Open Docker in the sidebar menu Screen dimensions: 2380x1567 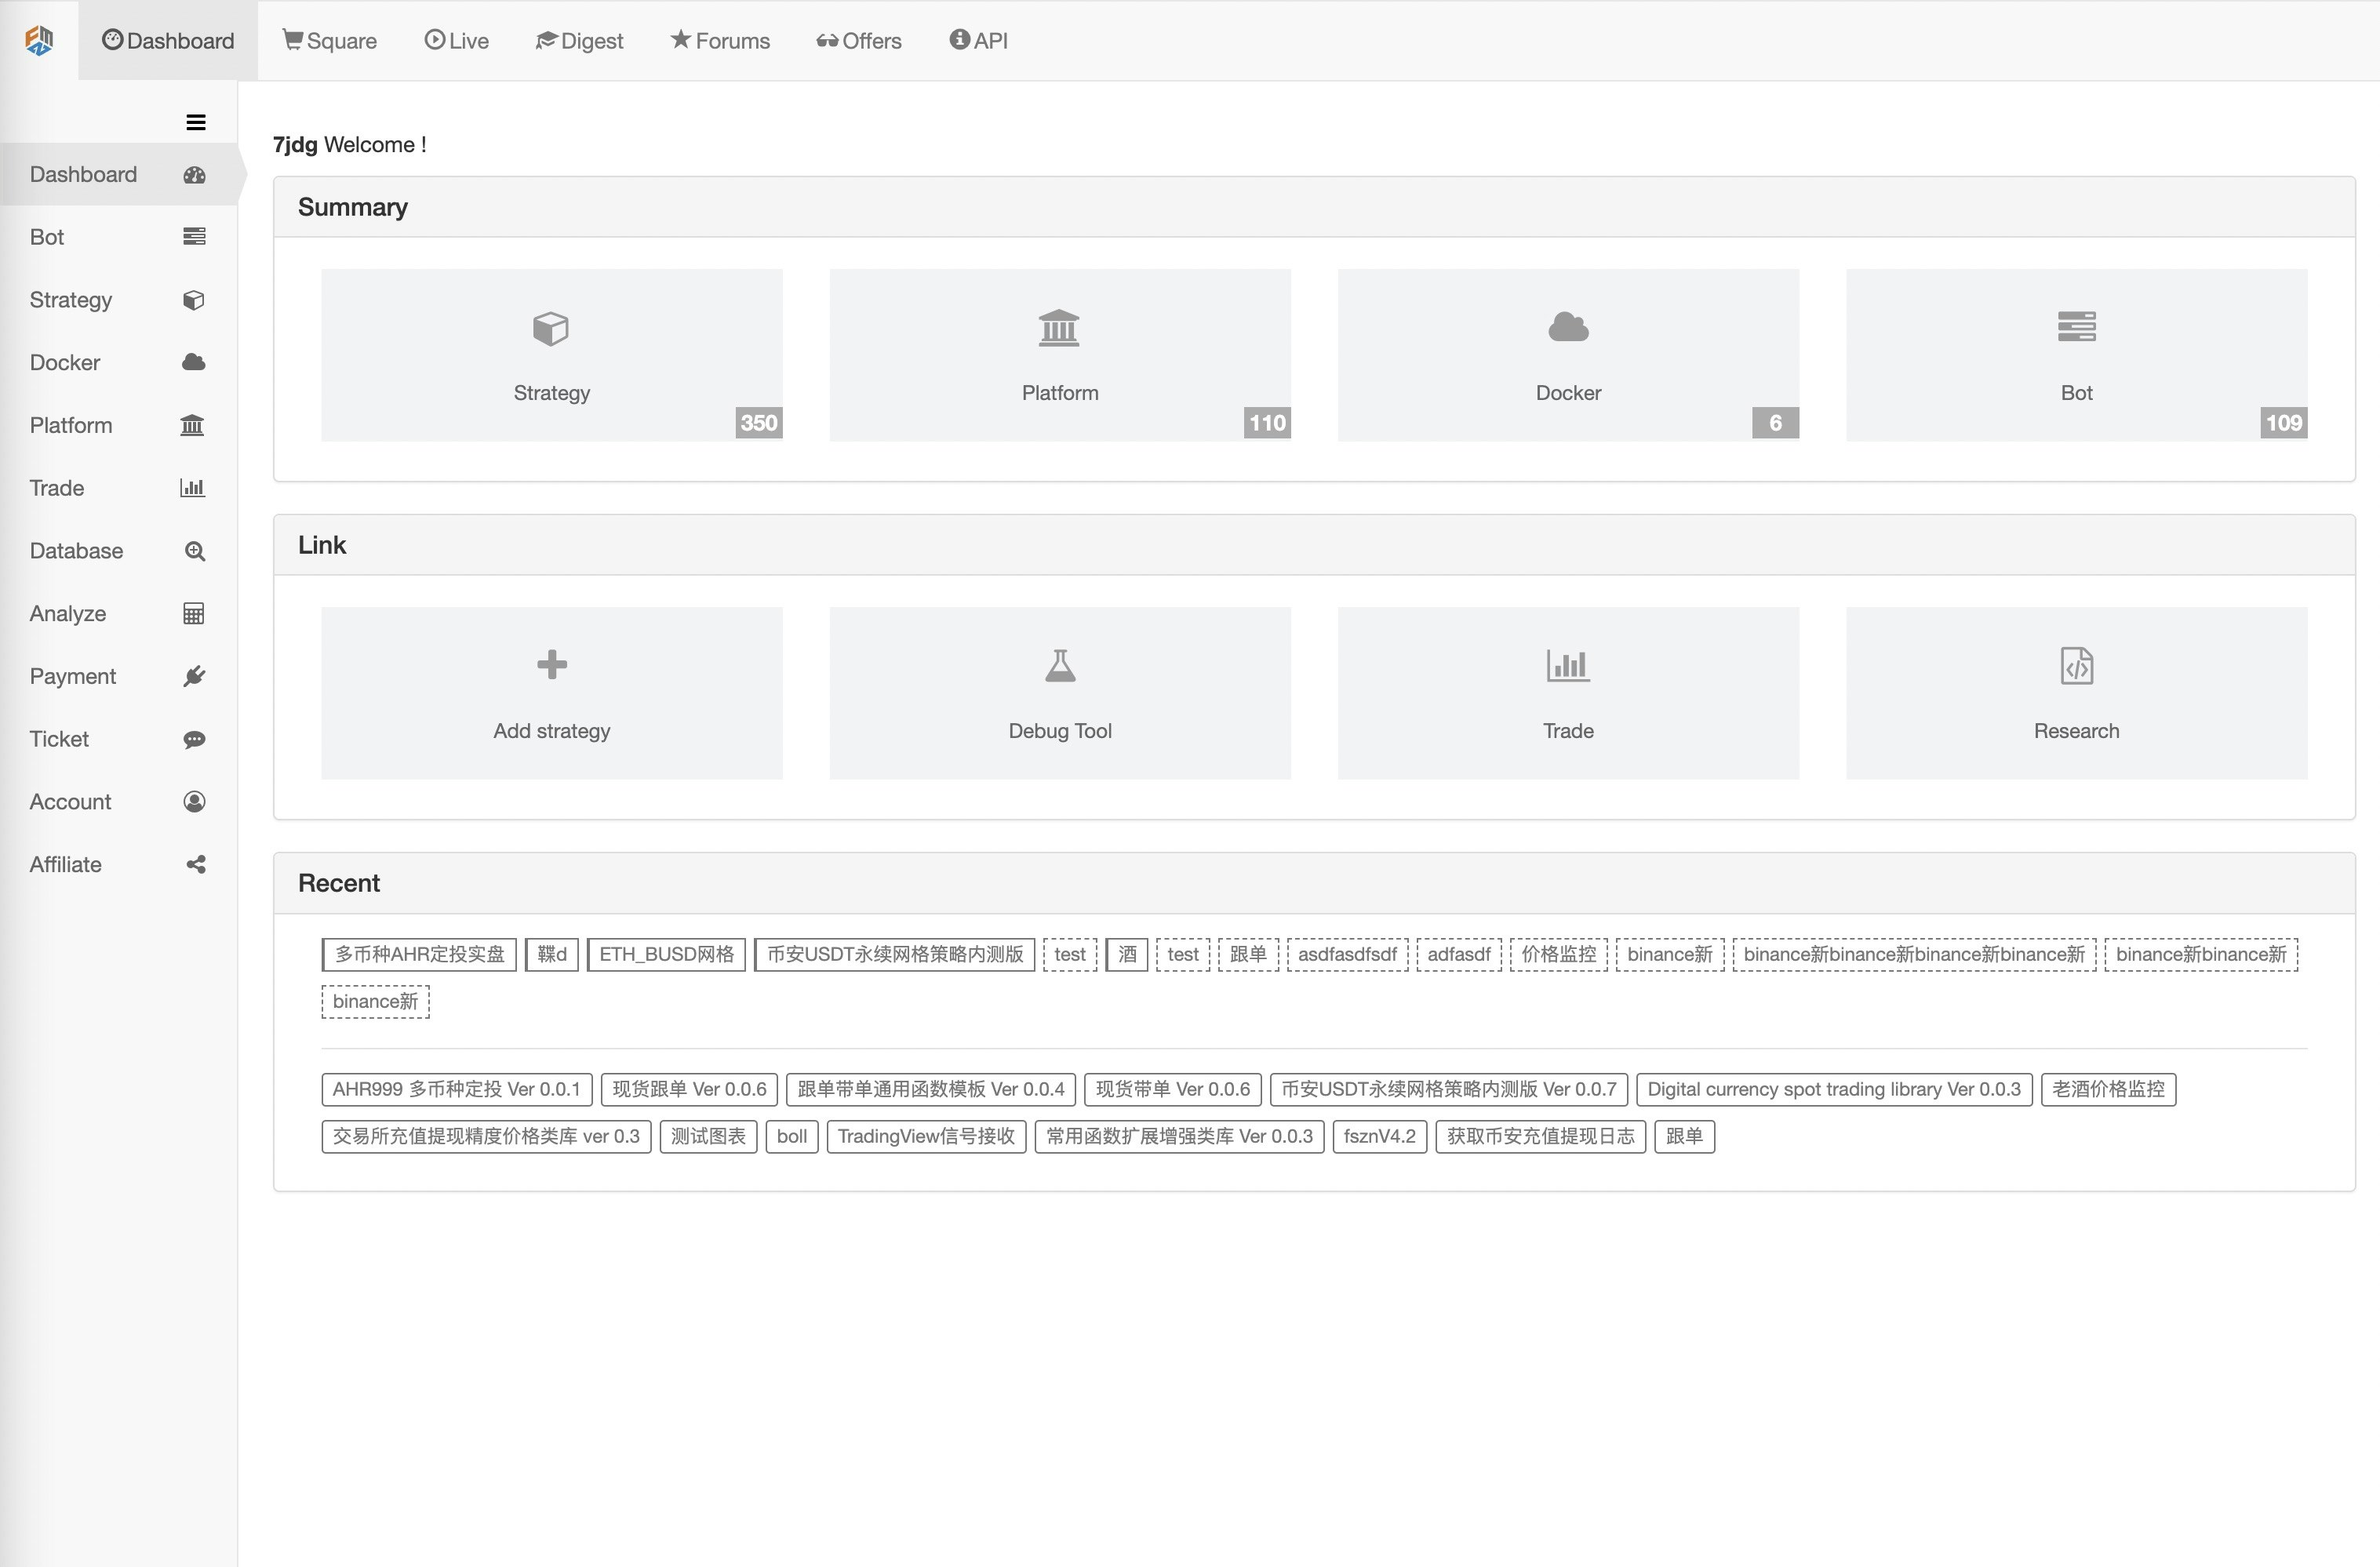(118, 362)
